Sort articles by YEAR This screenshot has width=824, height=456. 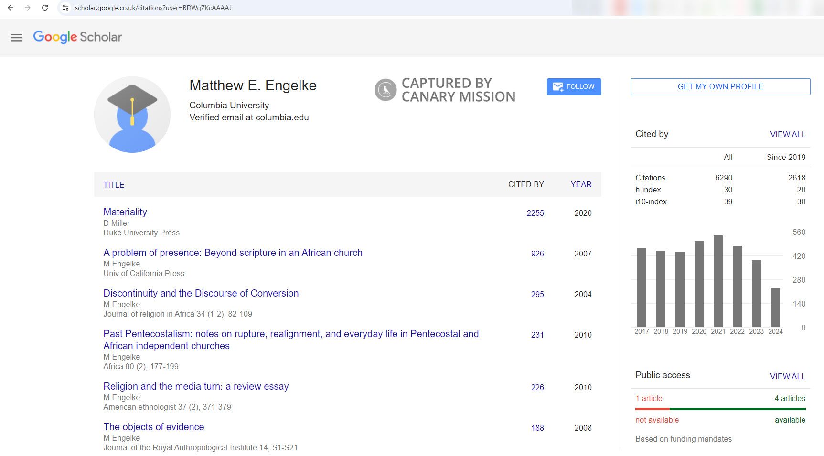581,184
